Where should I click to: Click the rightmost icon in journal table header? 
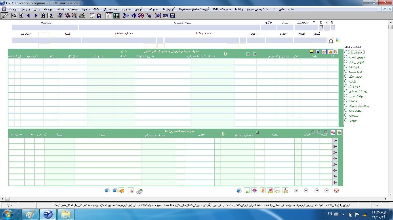[339, 132]
